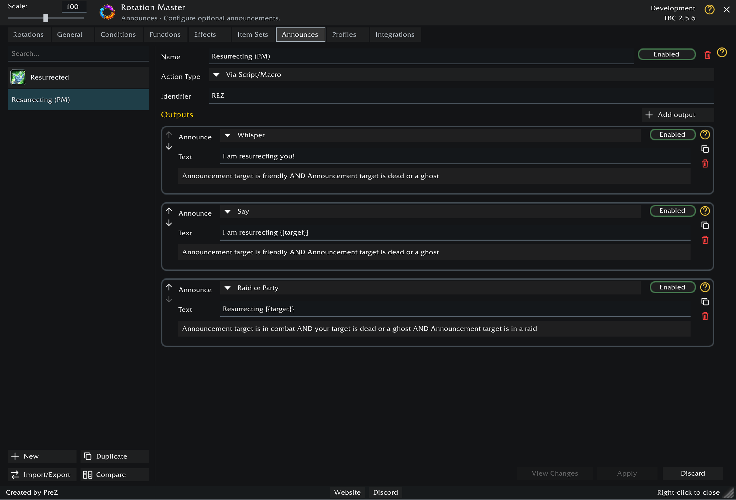Open the Say announce channel dropdown
Viewport: 736px width, 500px height.
point(430,212)
